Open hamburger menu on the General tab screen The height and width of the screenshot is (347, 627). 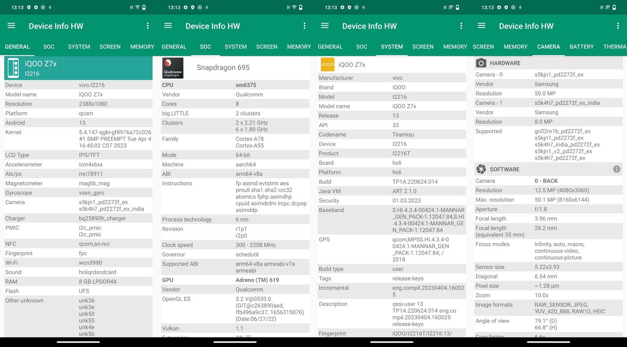pyautogui.click(x=11, y=26)
